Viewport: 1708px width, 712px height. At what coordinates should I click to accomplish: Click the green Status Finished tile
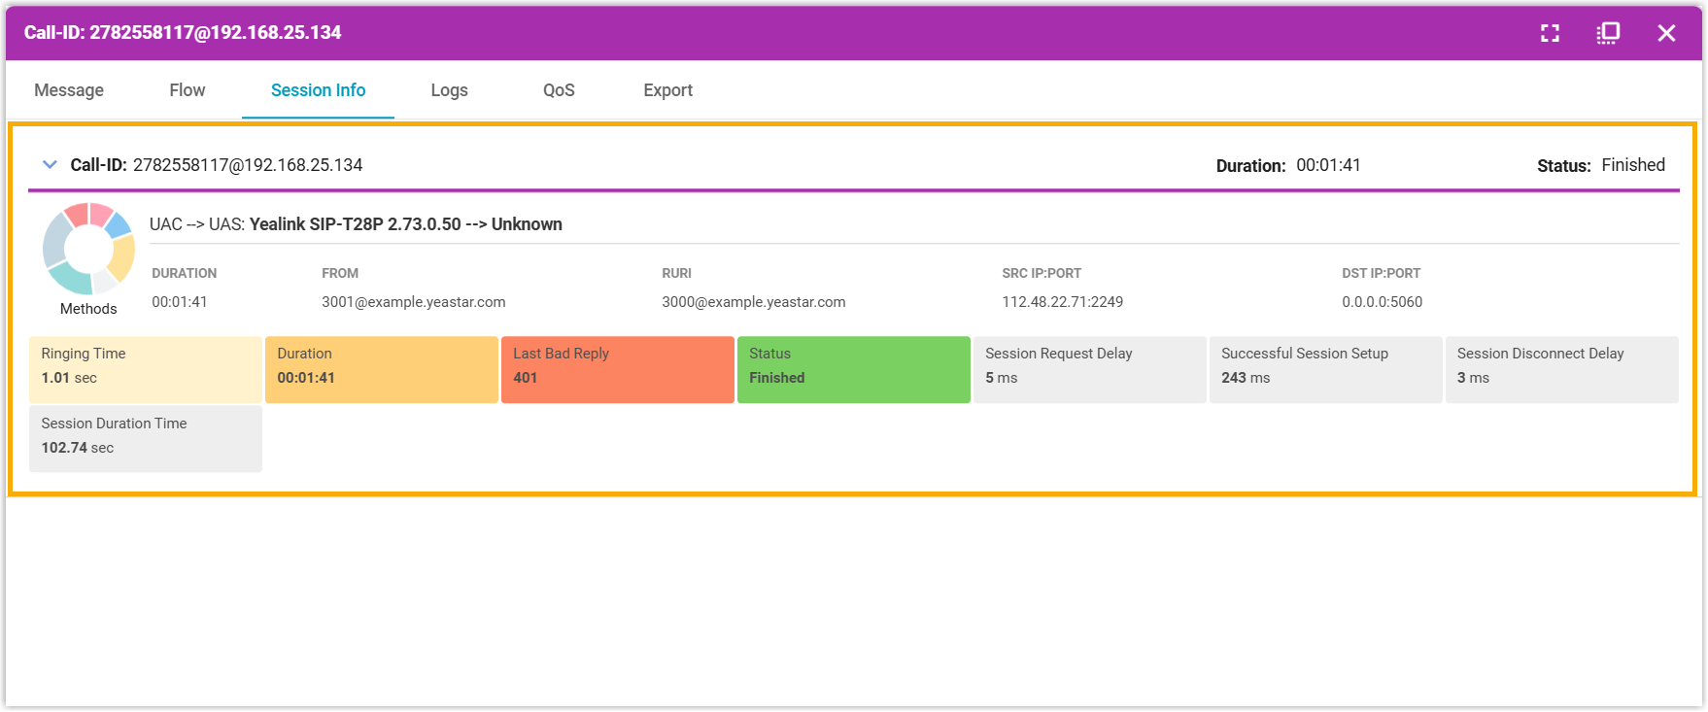coord(853,369)
